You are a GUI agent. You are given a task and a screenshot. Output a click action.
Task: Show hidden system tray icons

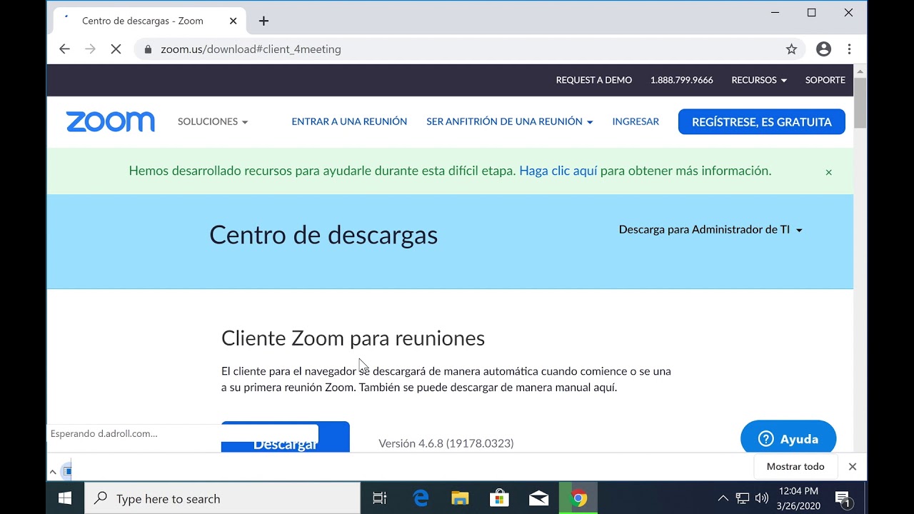coord(723,498)
